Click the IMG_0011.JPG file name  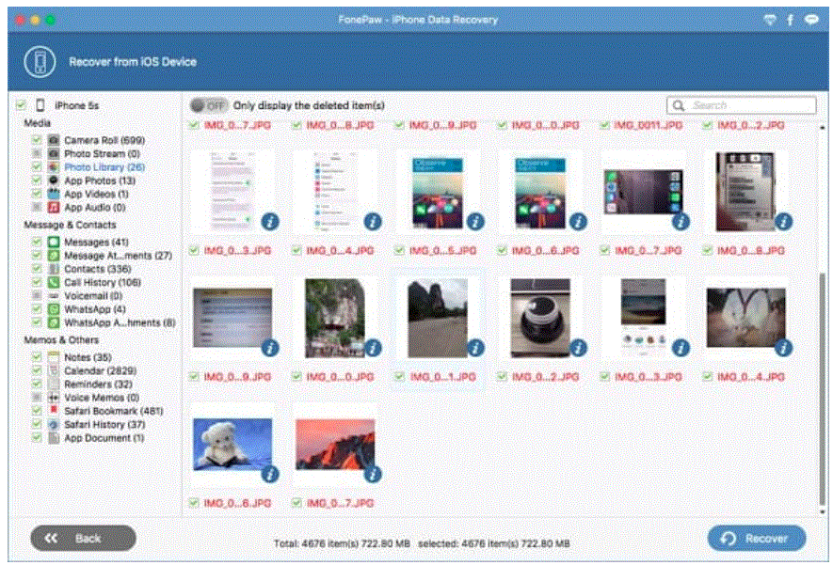tap(649, 125)
